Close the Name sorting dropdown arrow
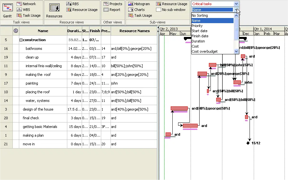The height and width of the screenshot is (180, 288). (x=236, y=10)
